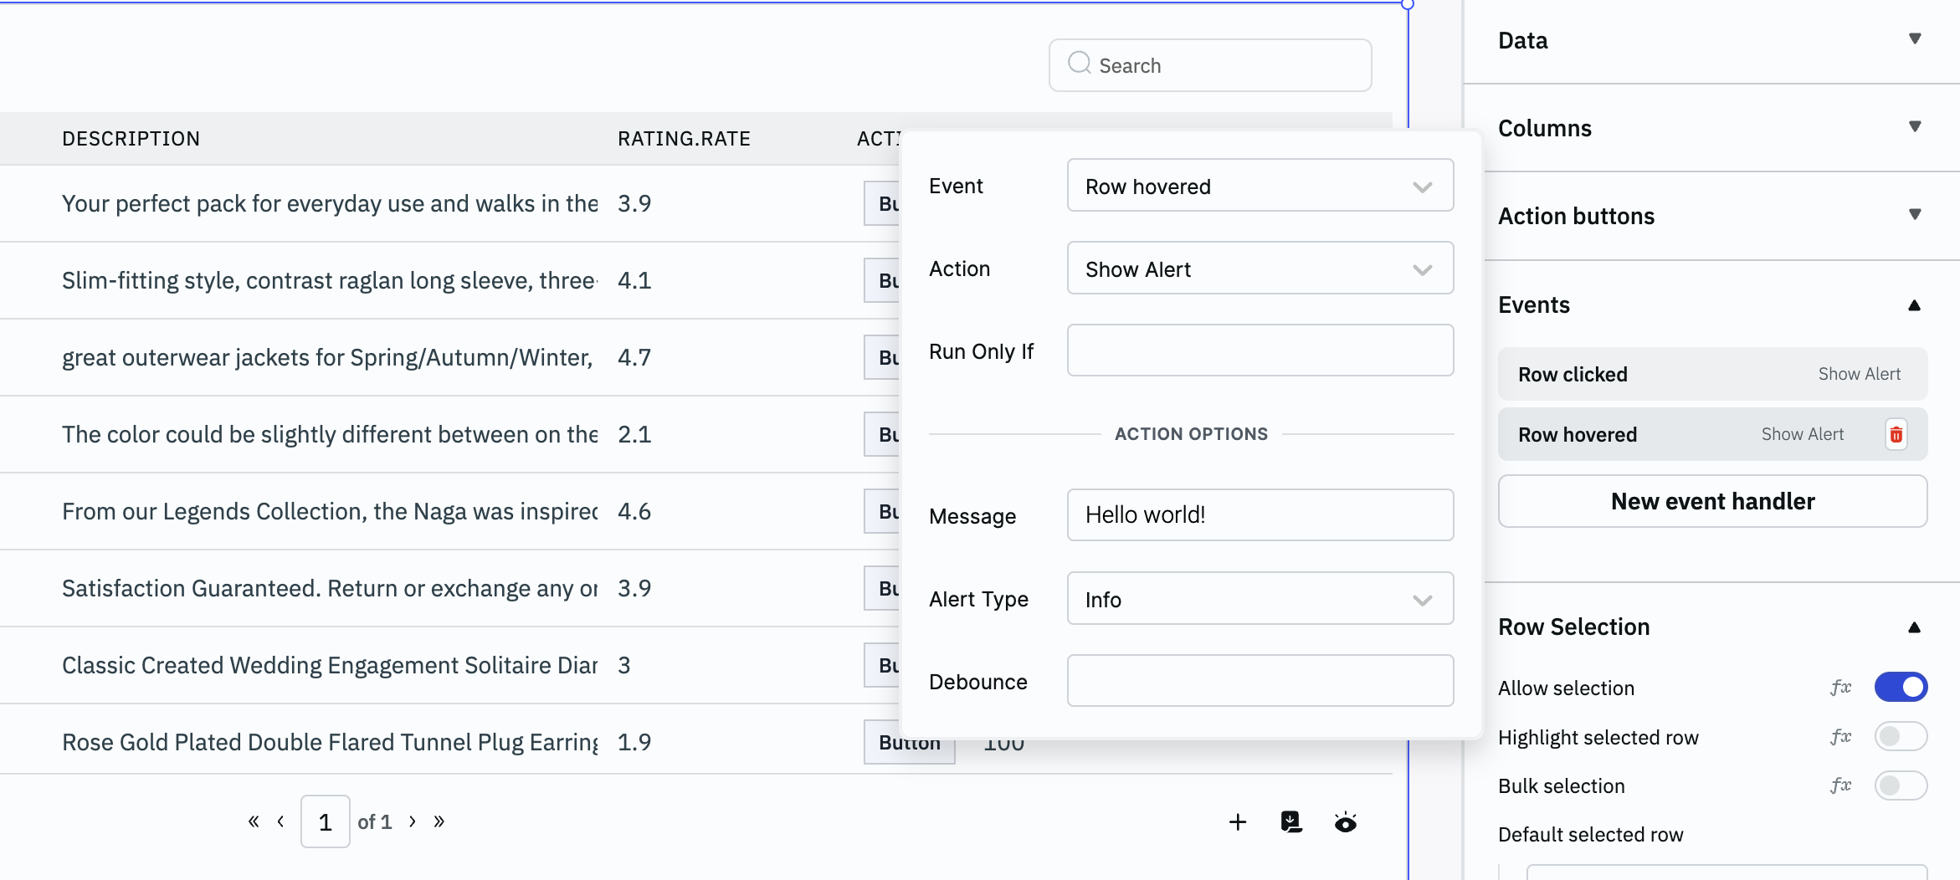Enable the Highlight selected row toggle
Image resolution: width=1960 pixels, height=880 pixels.
pyautogui.click(x=1901, y=737)
